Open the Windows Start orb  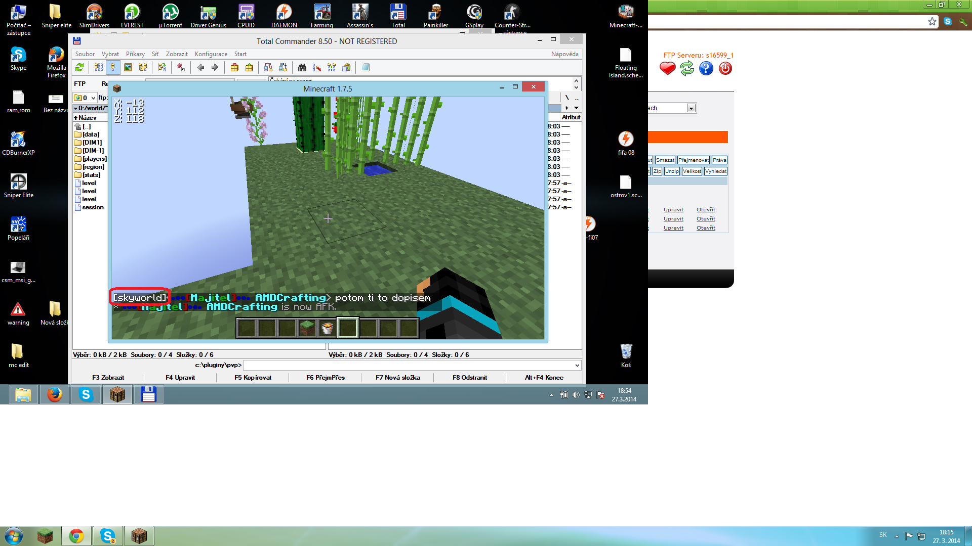[x=14, y=536]
